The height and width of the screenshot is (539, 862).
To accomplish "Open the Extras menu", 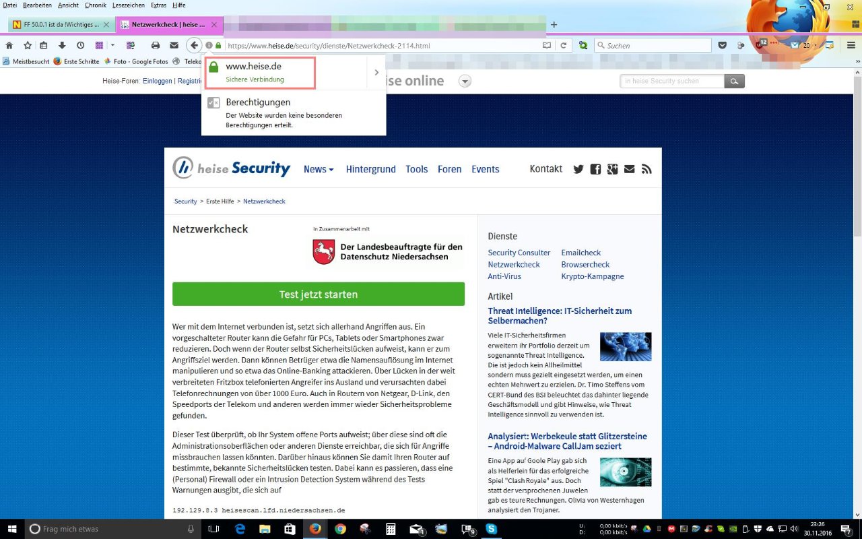I will (x=158, y=5).
